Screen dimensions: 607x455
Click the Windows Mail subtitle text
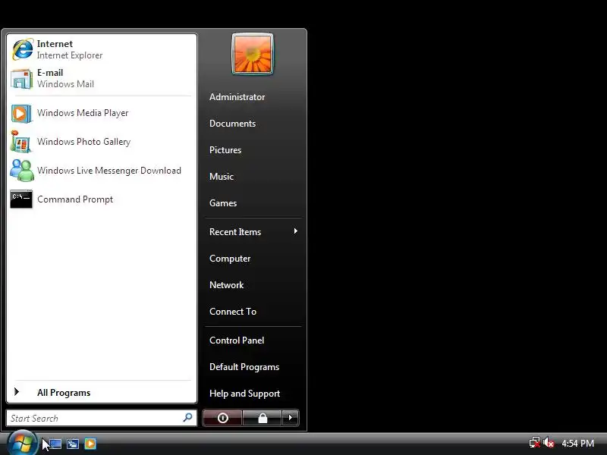(x=65, y=84)
